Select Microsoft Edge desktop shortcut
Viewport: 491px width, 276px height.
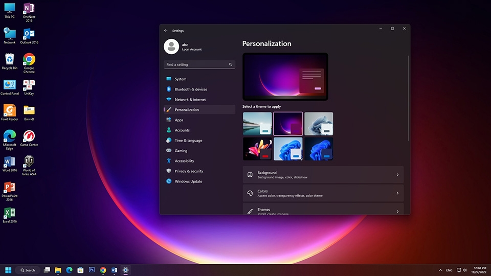[9, 140]
